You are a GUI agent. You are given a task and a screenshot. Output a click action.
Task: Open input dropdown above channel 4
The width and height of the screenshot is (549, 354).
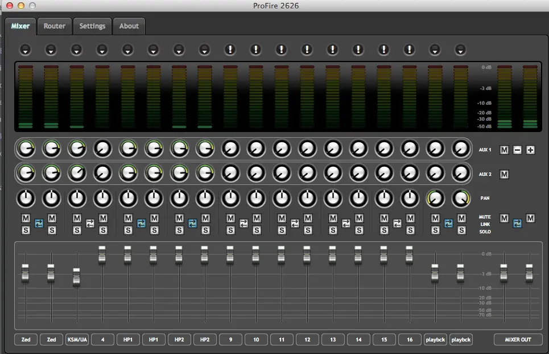102,50
